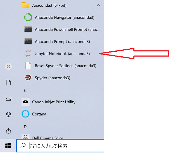Click the Cortana blue circle icon

click(x=25, y=114)
